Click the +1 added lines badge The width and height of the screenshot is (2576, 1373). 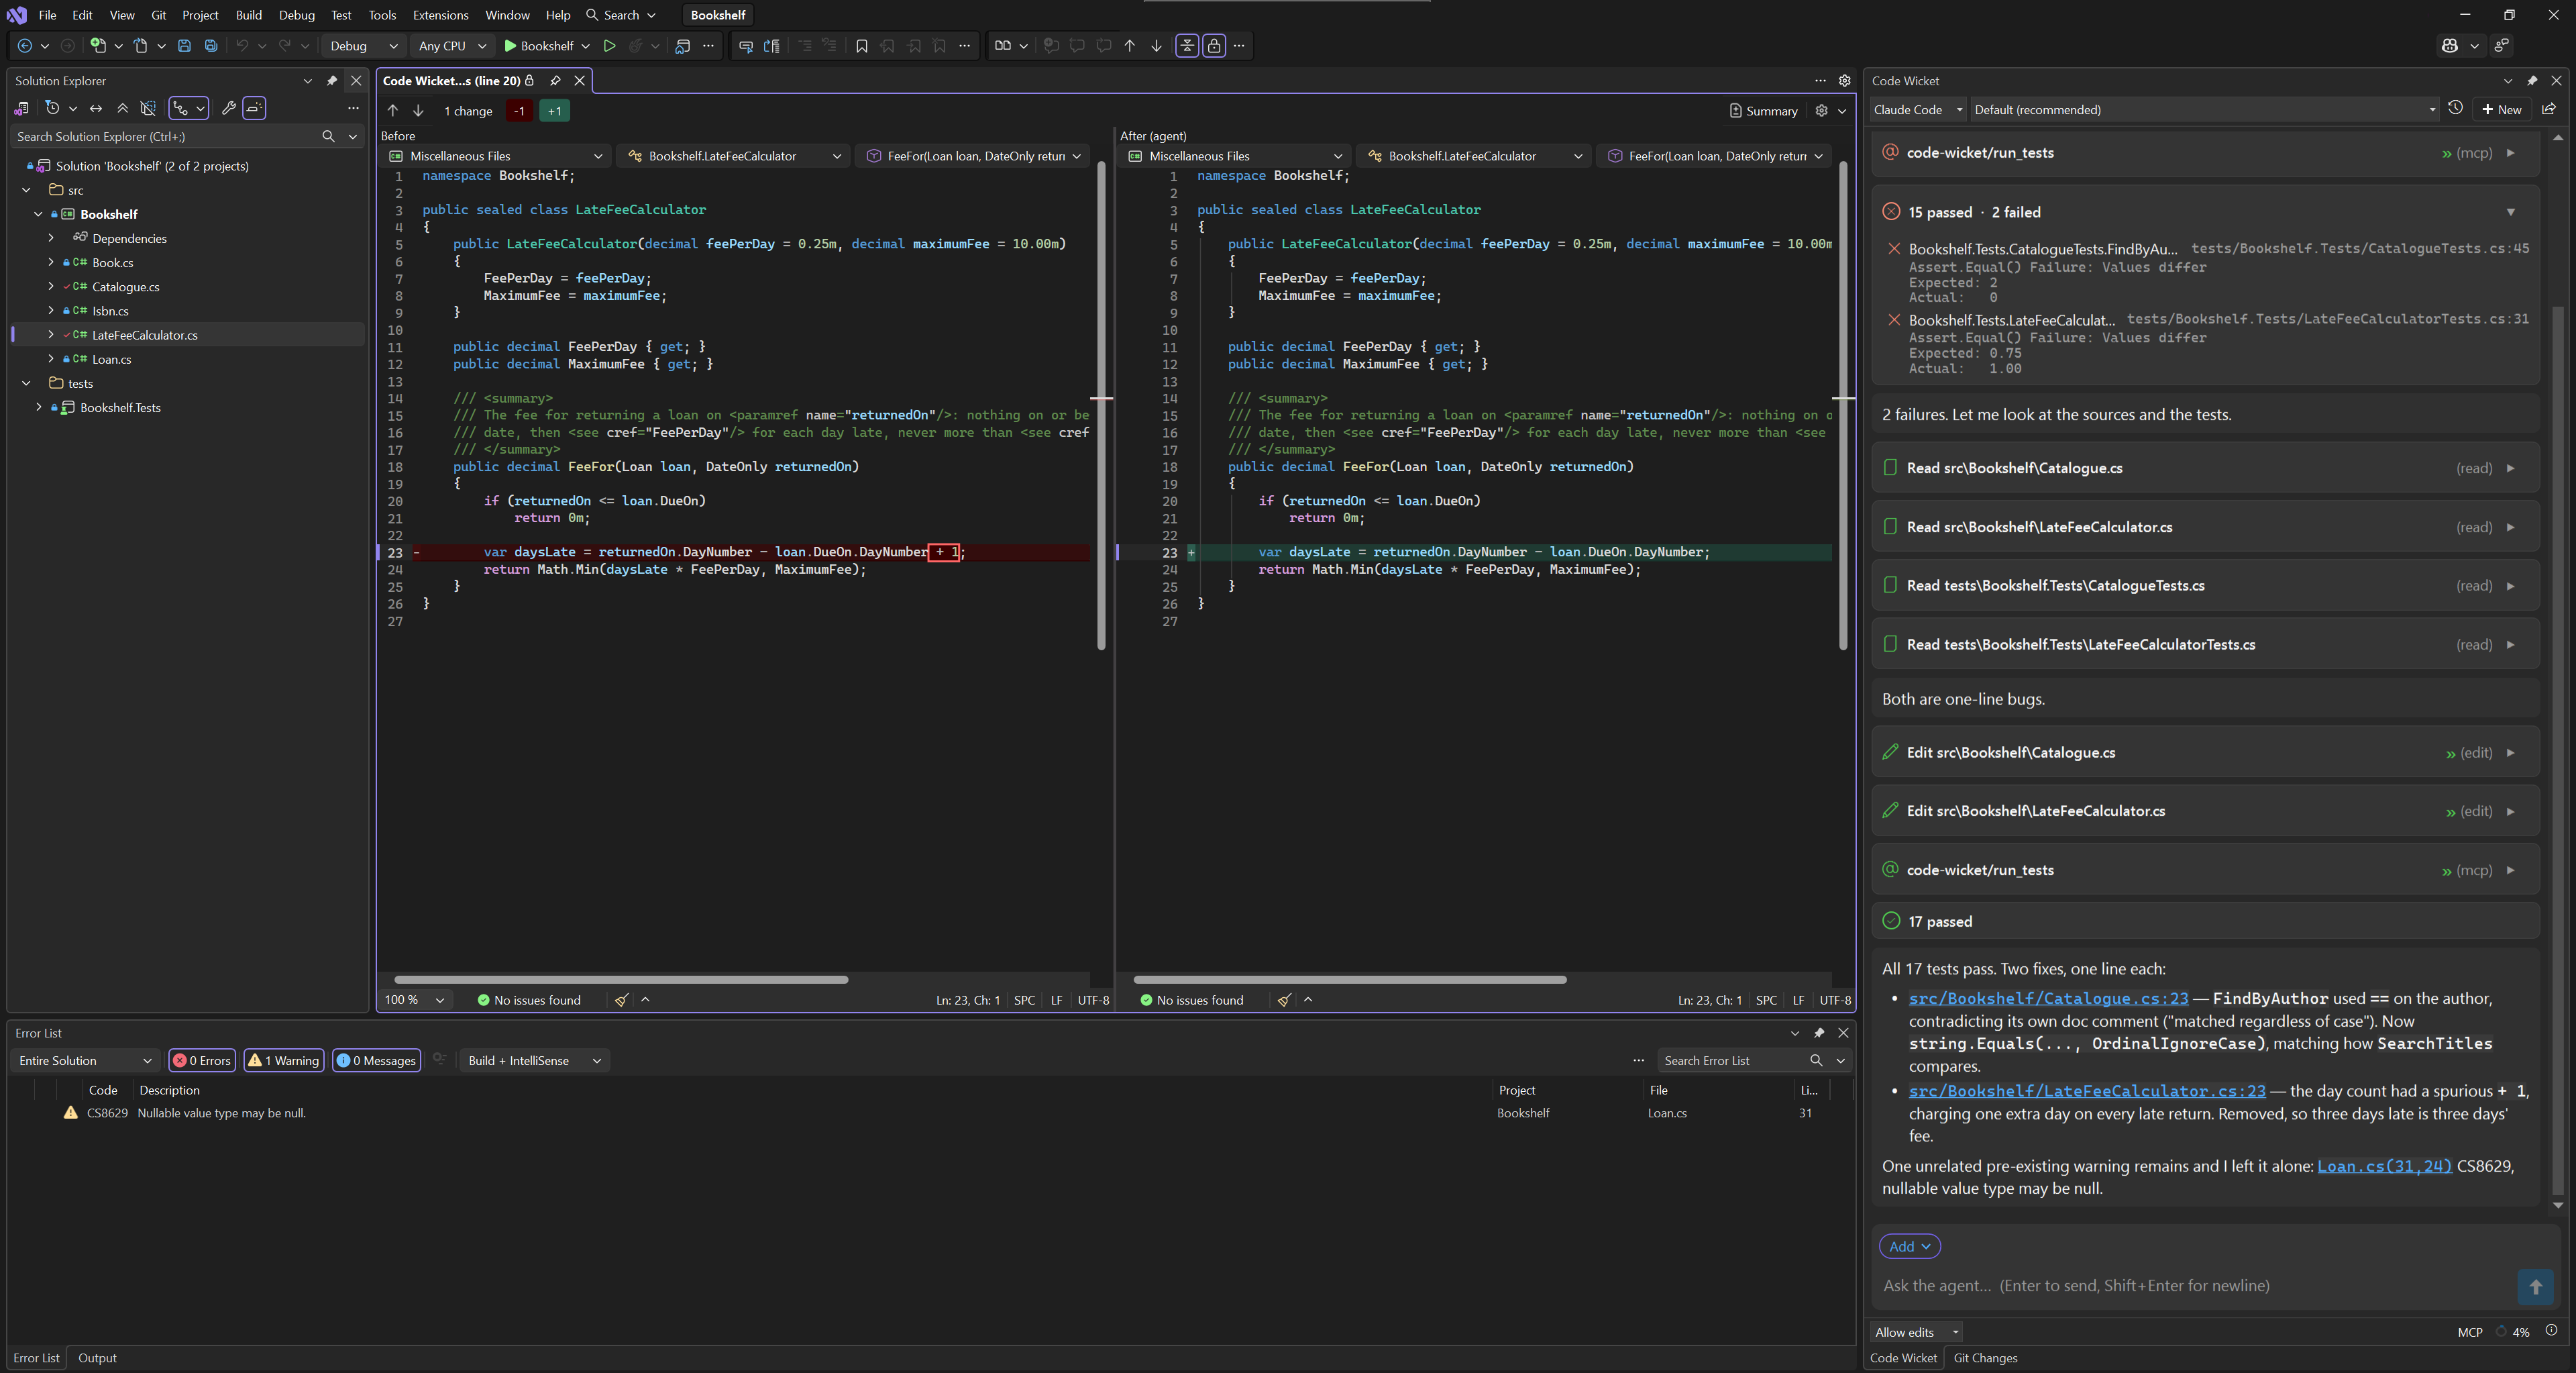[555, 111]
